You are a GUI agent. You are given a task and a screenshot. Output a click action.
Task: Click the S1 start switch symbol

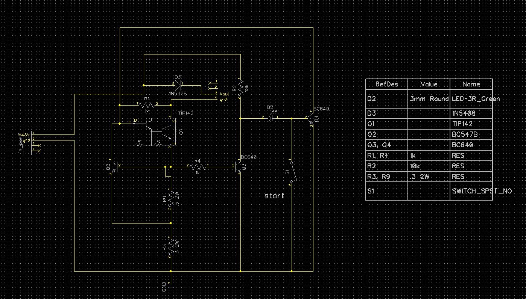(x=293, y=173)
